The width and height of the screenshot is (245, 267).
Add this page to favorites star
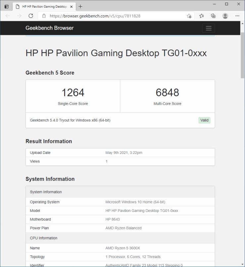point(189,16)
